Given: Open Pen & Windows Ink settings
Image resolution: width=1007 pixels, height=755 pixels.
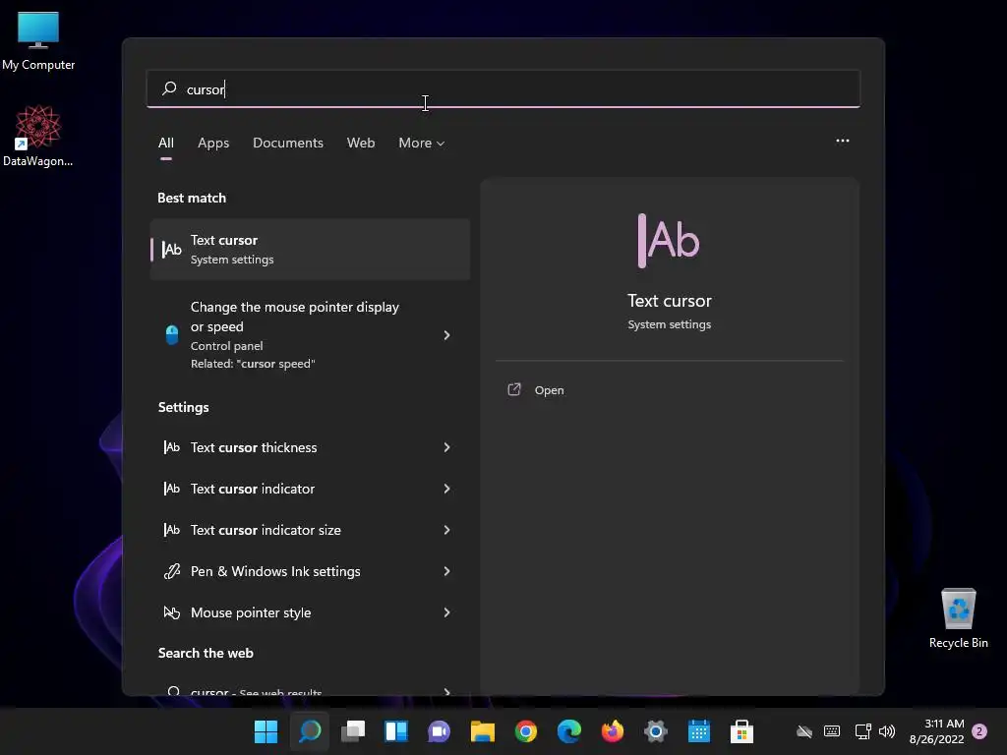Looking at the screenshot, I should [x=310, y=571].
